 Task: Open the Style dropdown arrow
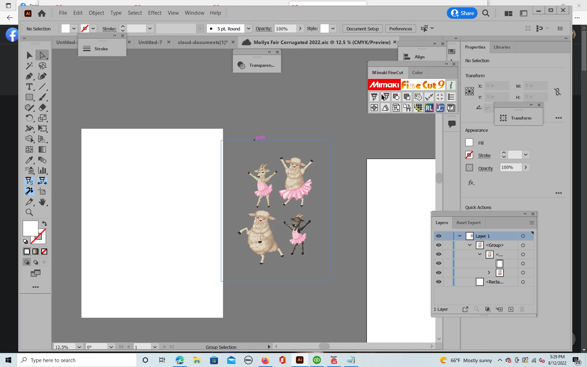click(333, 29)
